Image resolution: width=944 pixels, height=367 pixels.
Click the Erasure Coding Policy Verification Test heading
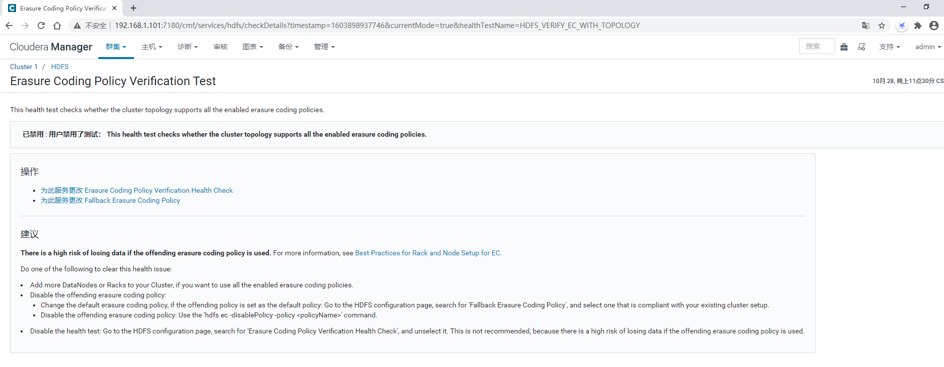click(x=113, y=81)
